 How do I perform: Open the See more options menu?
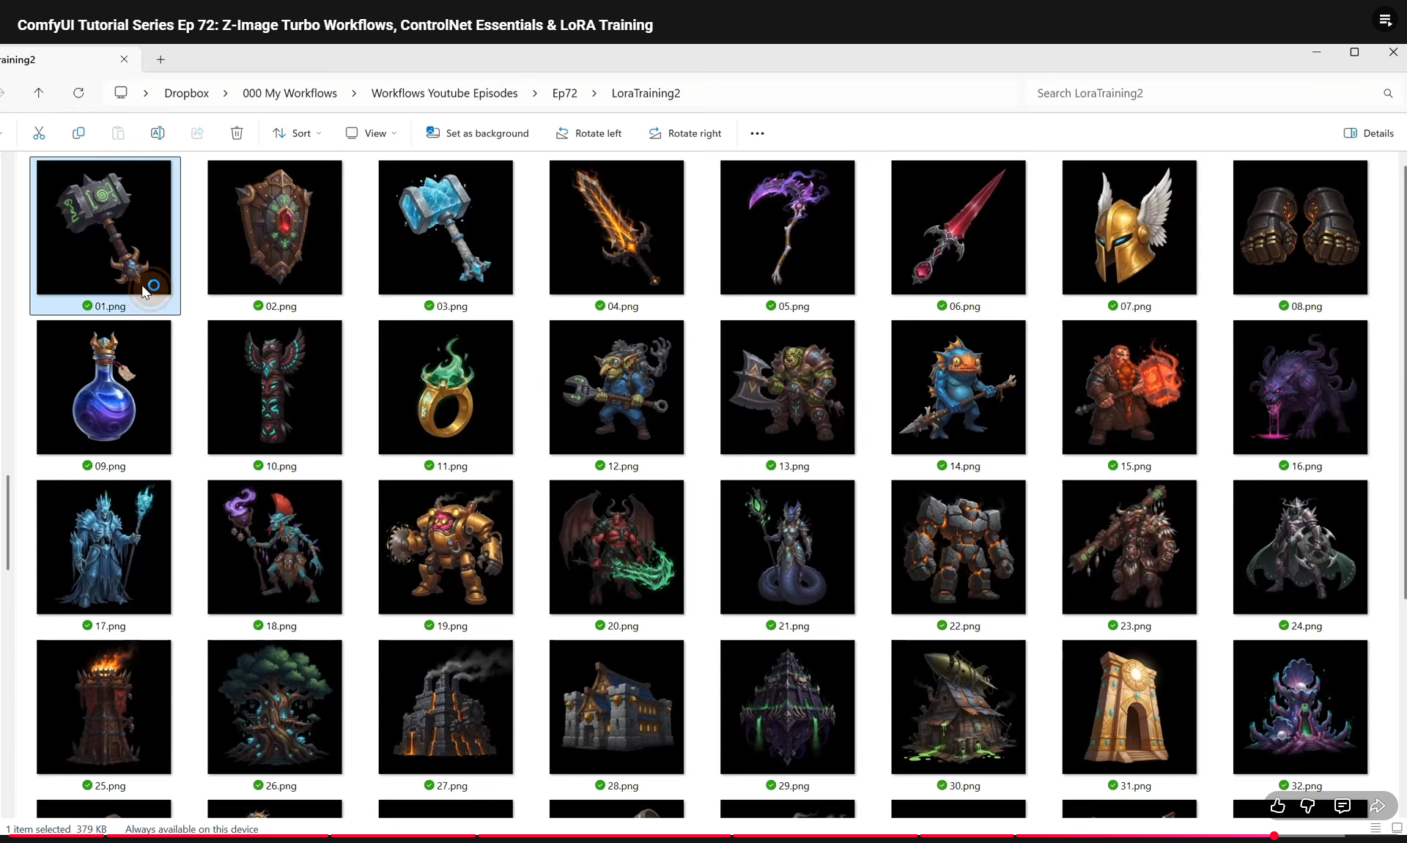point(757,133)
